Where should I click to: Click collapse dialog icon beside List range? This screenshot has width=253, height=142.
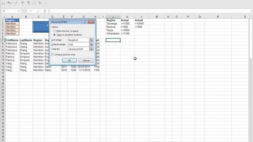(91, 40)
